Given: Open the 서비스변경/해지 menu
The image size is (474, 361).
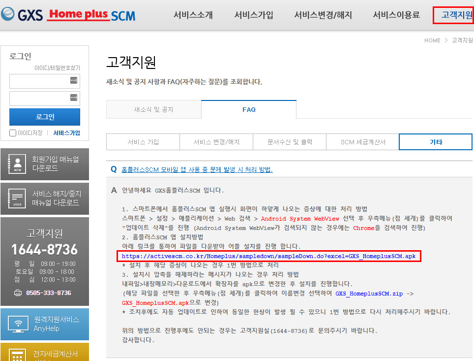Looking at the screenshot, I should coord(323,15).
